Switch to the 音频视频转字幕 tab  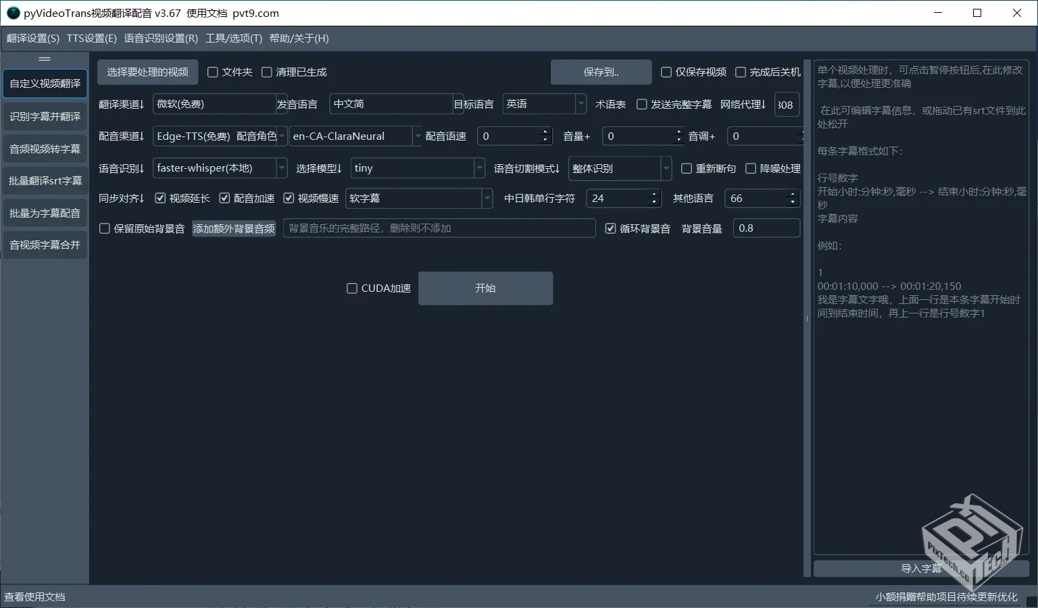45,148
